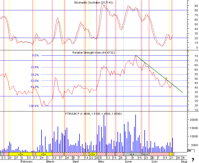199x163 pixels.
Task: Click the date label 31 on the time axis
Action: 74,158
